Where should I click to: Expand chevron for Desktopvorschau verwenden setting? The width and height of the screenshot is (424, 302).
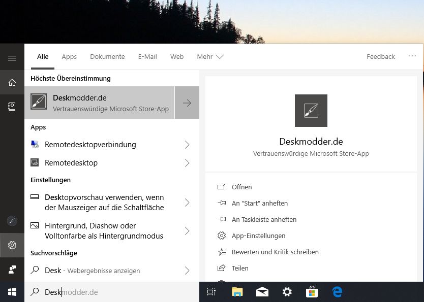click(x=187, y=203)
